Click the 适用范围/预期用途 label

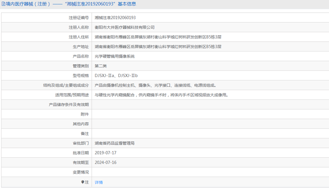pyautogui.click(x=72, y=95)
